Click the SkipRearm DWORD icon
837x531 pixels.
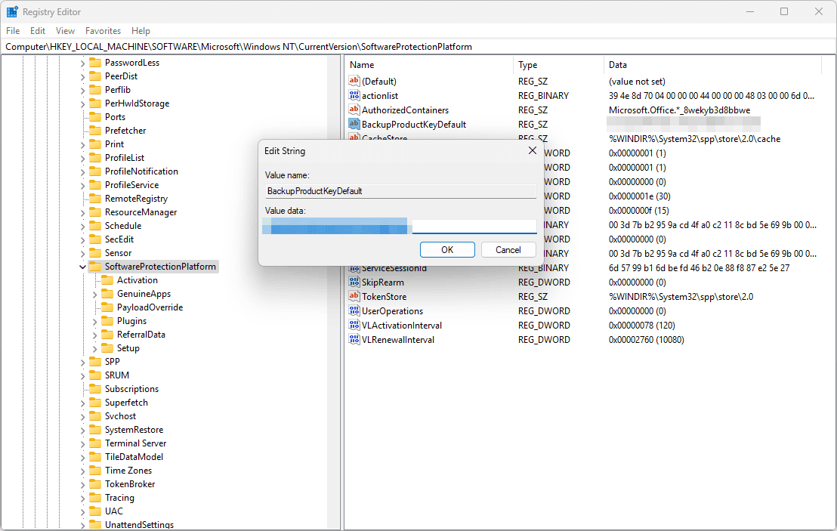pyautogui.click(x=354, y=282)
